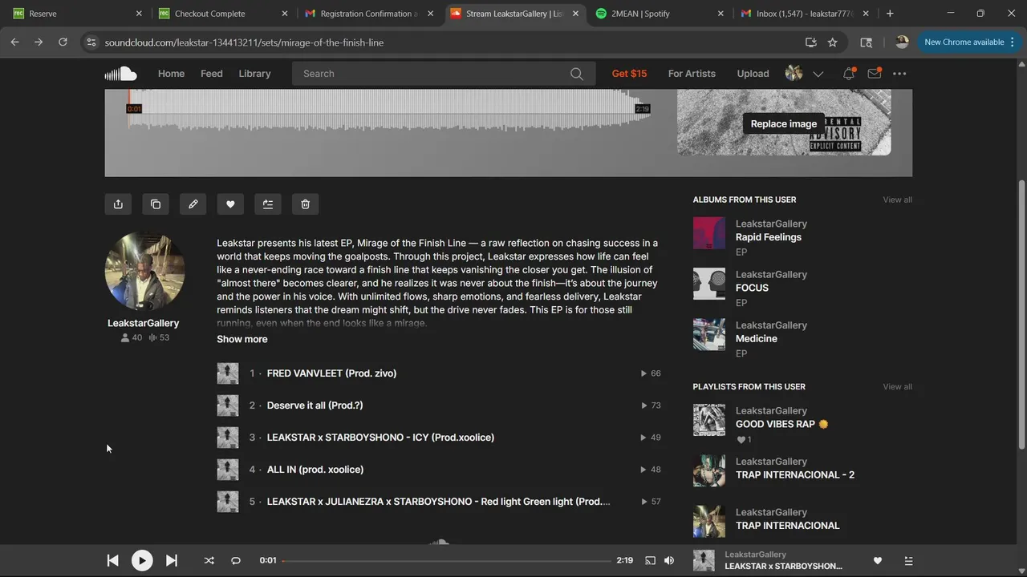Image resolution: width=1027 pixels, height=577 pixels.
Task: Expand description with Show more
Action: (242, 339)
